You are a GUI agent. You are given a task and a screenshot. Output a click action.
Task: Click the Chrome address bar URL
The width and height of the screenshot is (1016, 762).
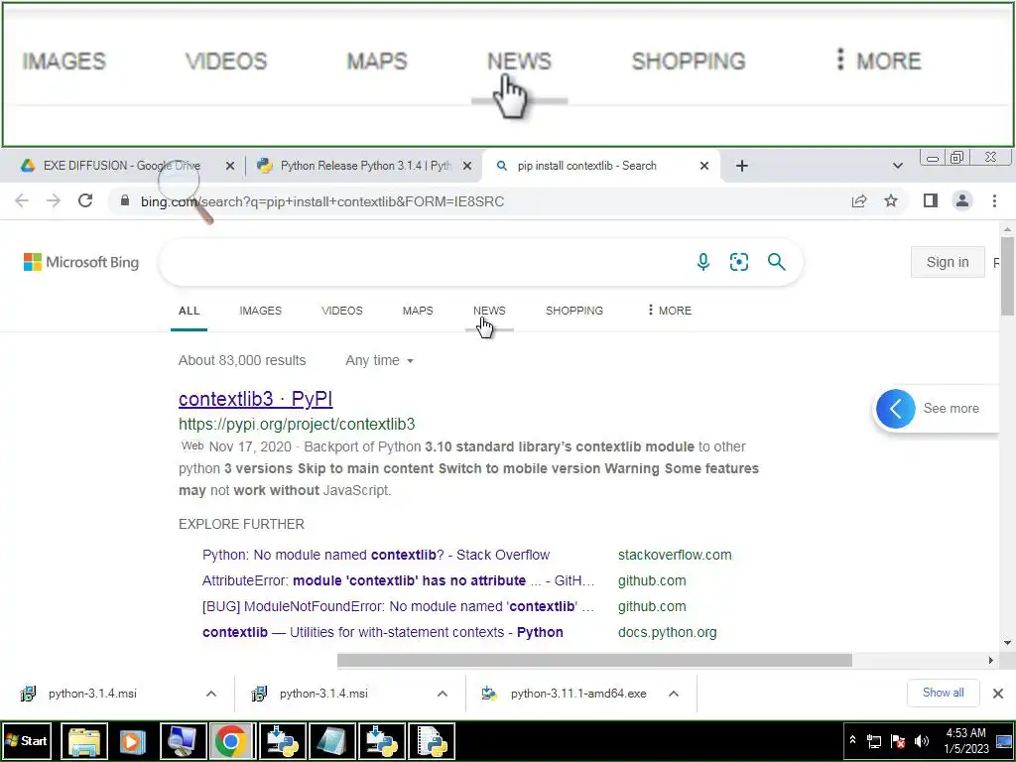pos(322,201)
